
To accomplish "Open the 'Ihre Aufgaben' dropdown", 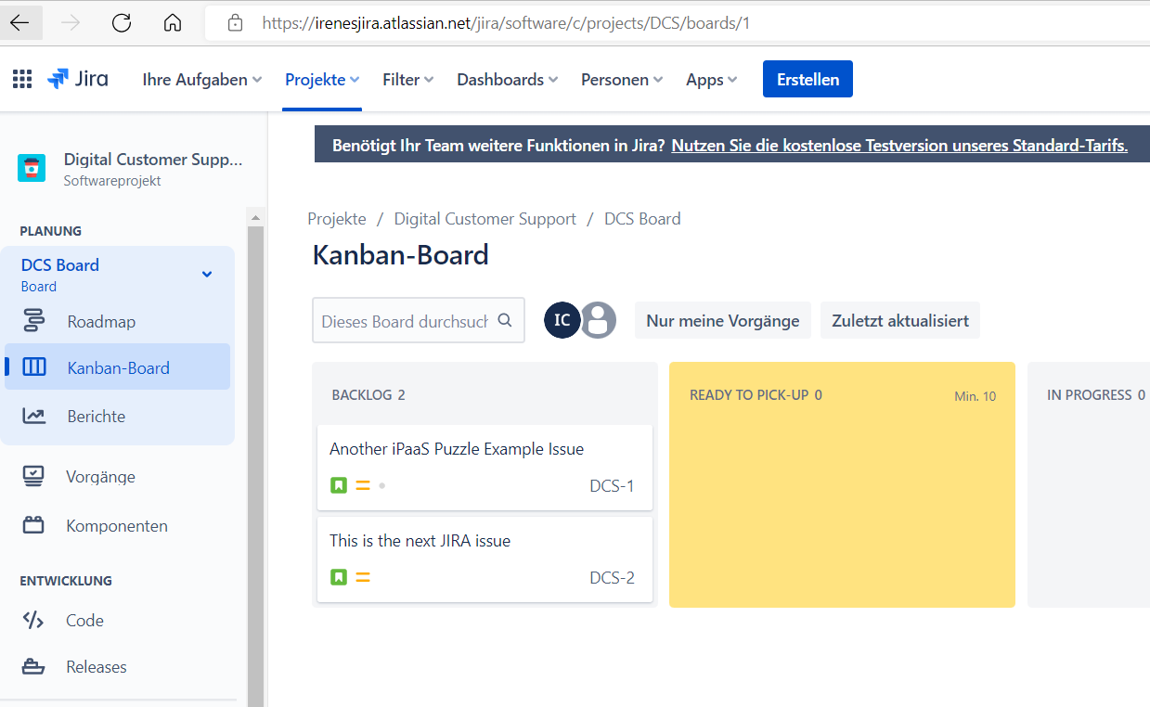I will click(x=201, y=80).
